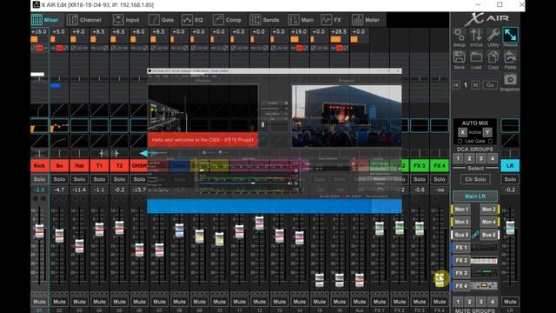Select the Mon 4 bus
556x313 pixels.
(489, 222)
